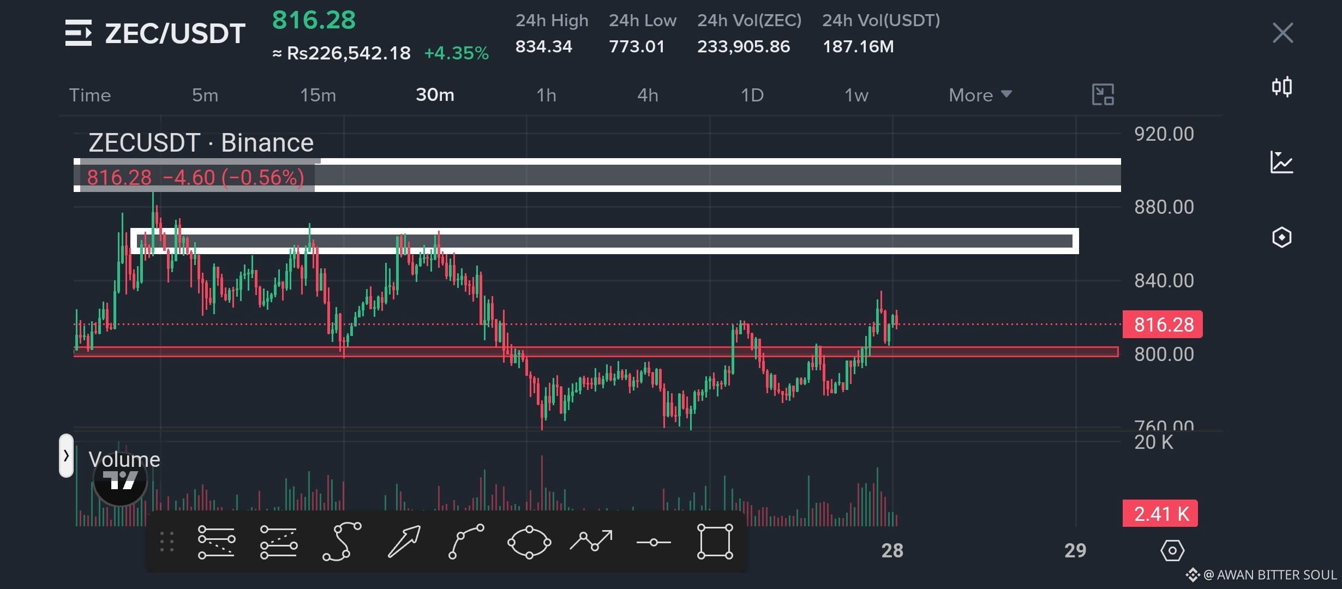Click the 840.00 price scale label

pos(1164,281)
